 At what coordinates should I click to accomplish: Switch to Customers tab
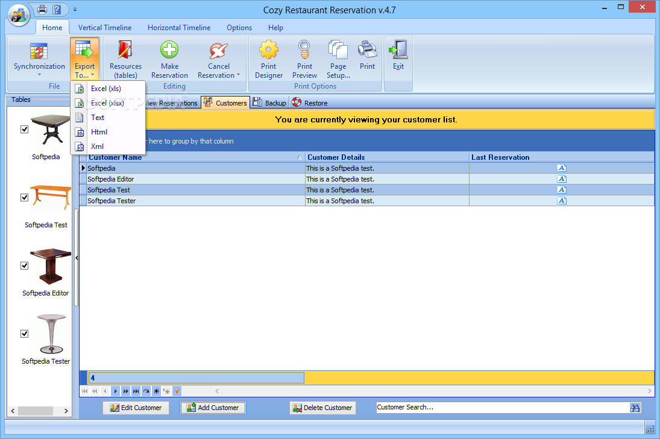point(225,103)
